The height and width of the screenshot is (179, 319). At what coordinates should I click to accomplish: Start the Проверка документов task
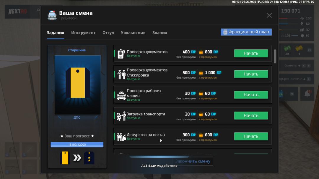coord(251,53)
